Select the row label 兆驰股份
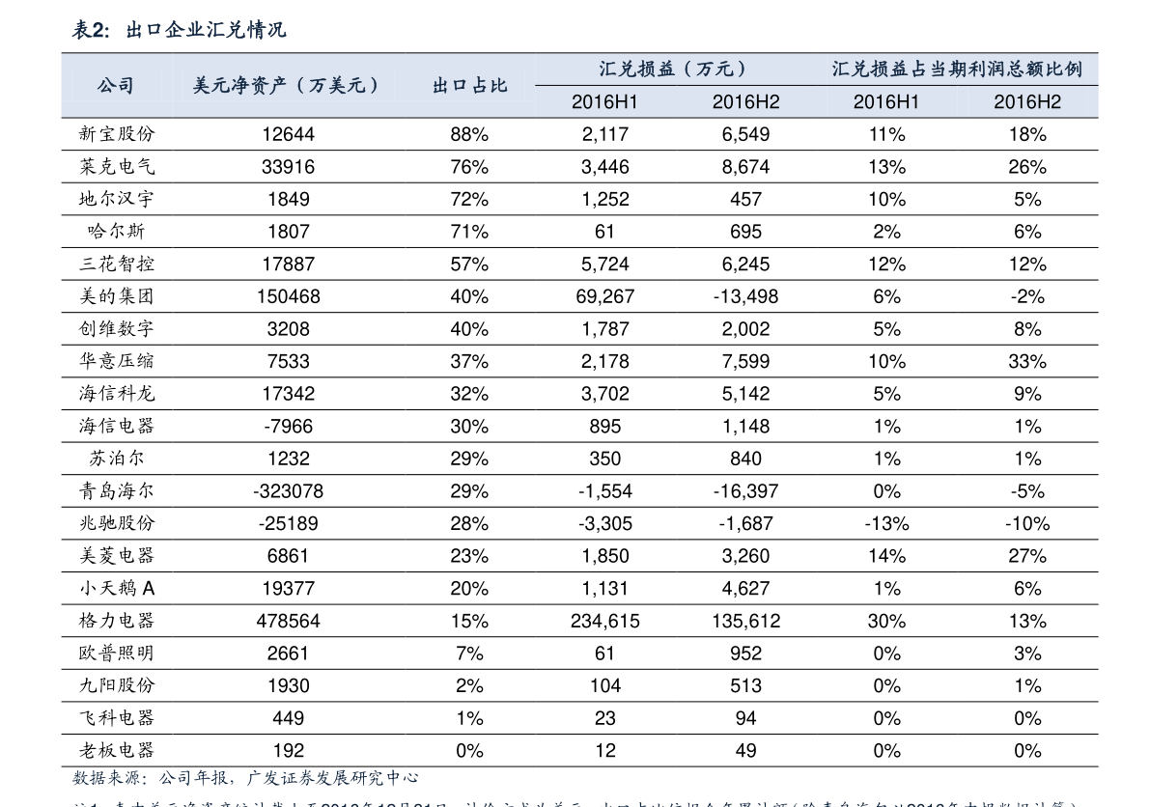 [x=117, y=523]
